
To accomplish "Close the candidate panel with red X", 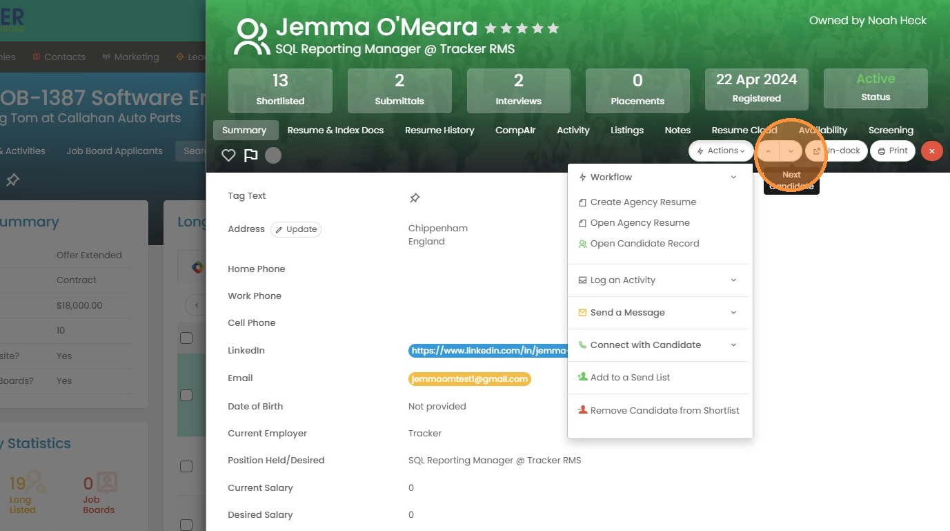I will pyautogui.click(x=932, y=151).
